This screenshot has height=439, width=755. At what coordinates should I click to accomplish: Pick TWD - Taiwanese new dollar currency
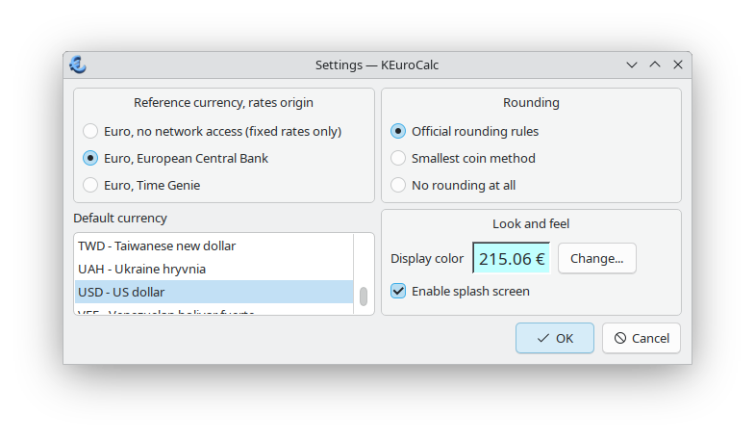point(157,245)
